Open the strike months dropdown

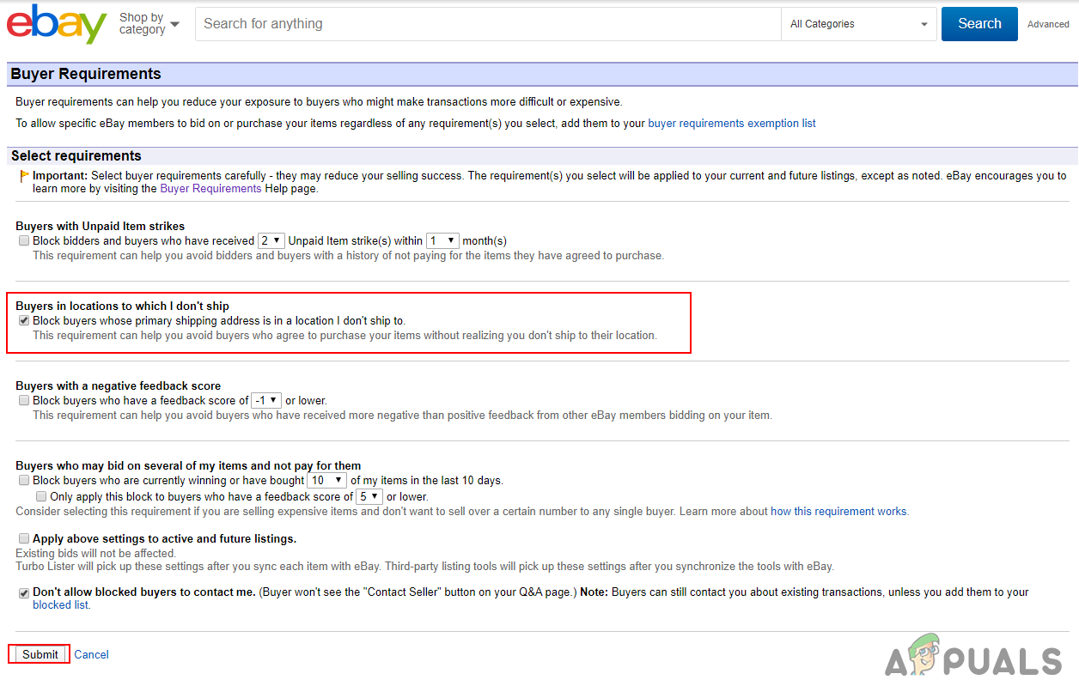[443, 241]
